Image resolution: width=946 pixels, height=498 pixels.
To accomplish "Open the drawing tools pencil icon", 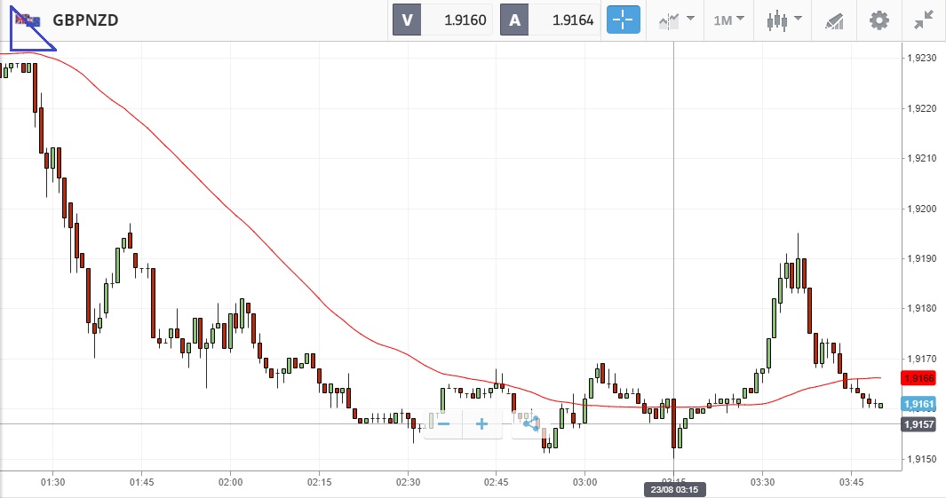I will [x=833, y=20].
